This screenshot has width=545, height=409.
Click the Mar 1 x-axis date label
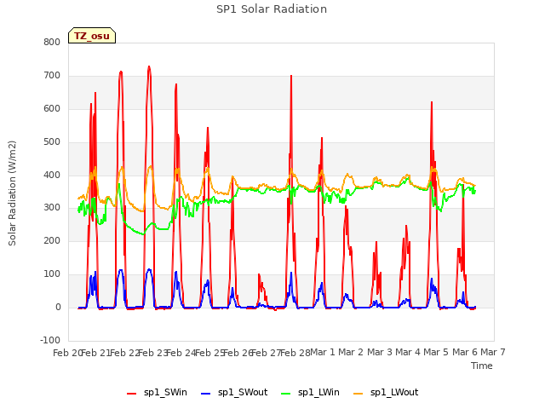point(323,352)
